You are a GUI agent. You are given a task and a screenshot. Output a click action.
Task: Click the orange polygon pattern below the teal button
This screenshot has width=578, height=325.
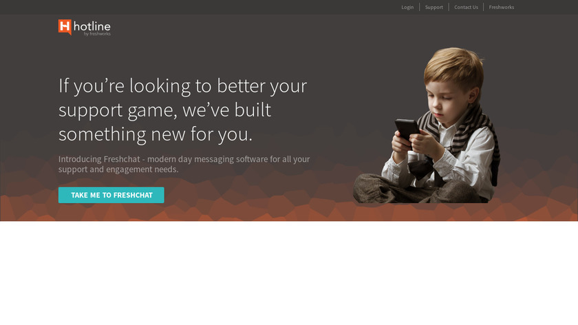111,213
